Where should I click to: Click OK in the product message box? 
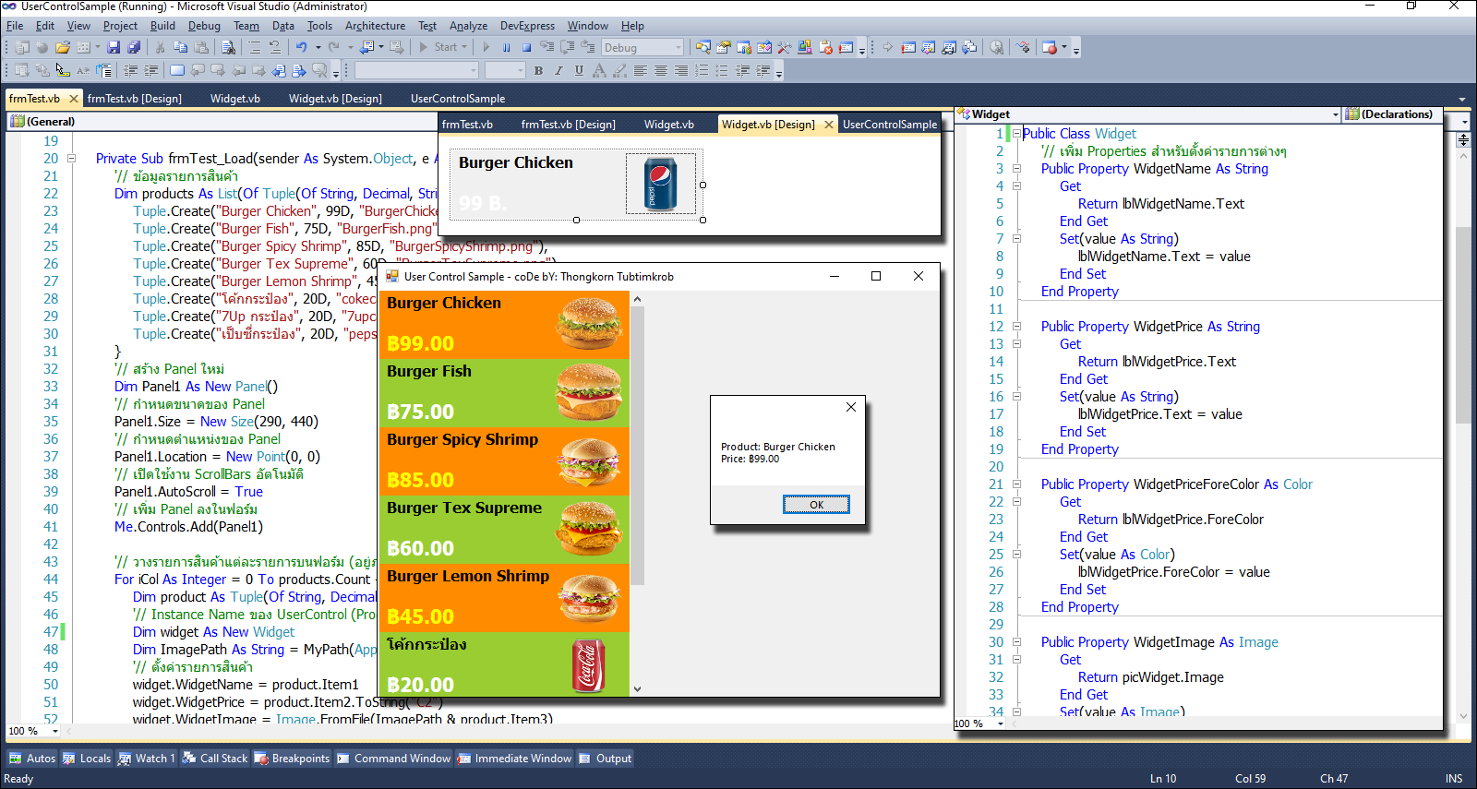816,505
